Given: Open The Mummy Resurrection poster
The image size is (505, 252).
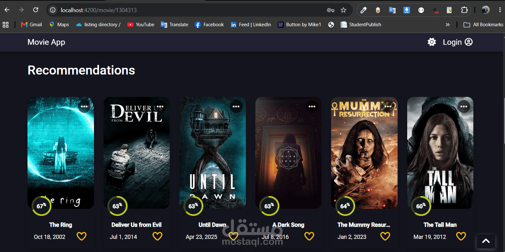Looking at the screenshot, I should pyautogui.click(x=364, y=153).
